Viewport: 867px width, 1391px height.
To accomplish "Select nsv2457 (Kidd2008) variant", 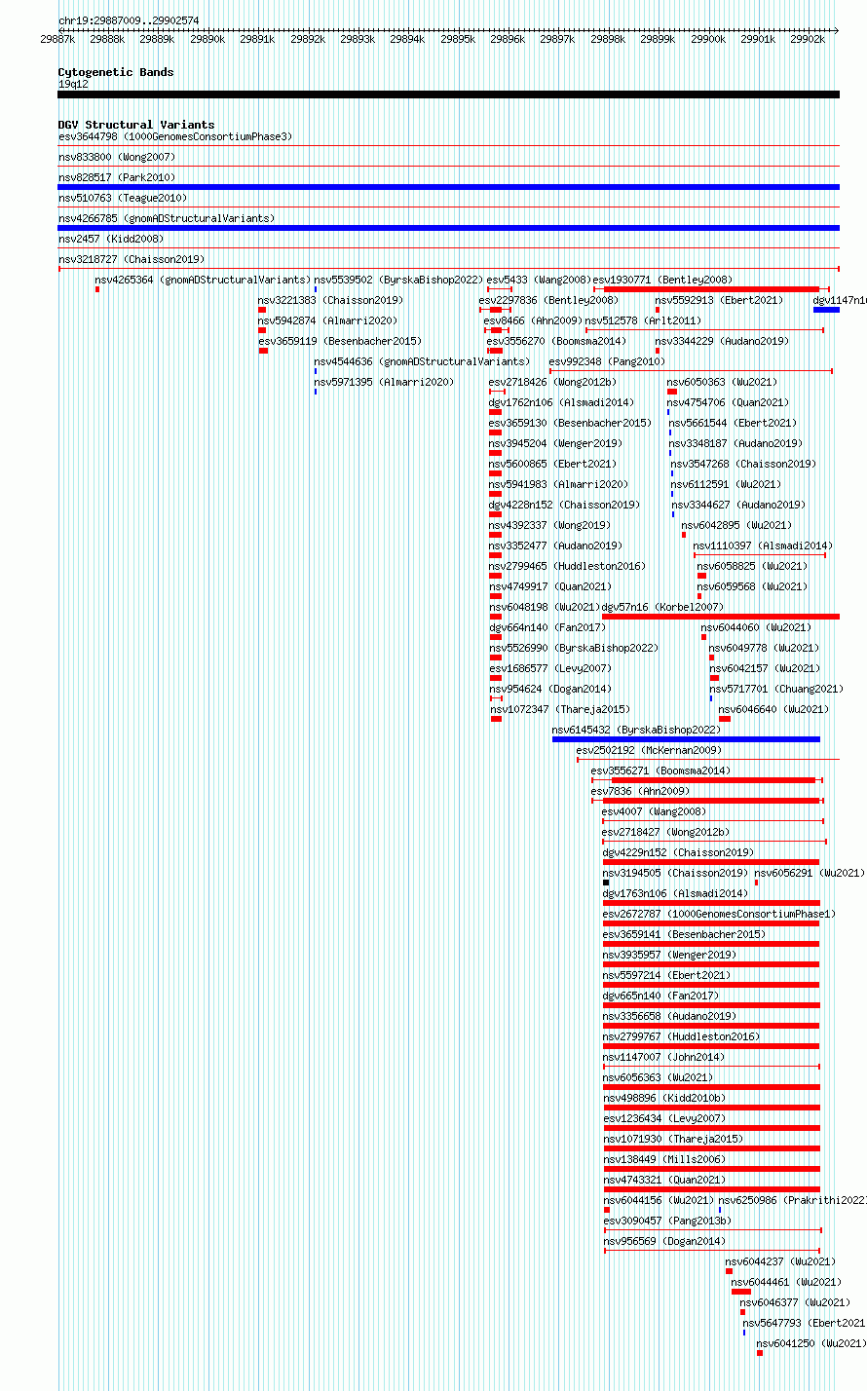I will coord(111,239).
